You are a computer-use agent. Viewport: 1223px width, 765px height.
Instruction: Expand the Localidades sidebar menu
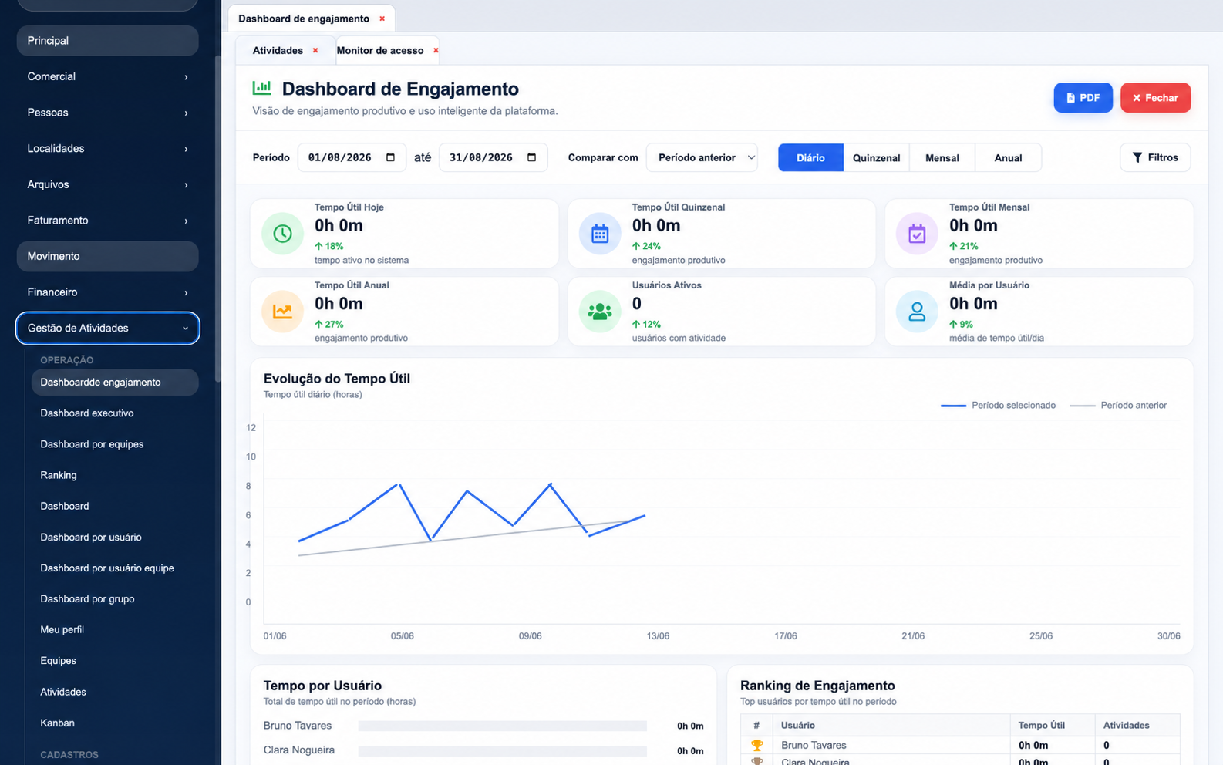pyautogui.click(x=107, y=148)
